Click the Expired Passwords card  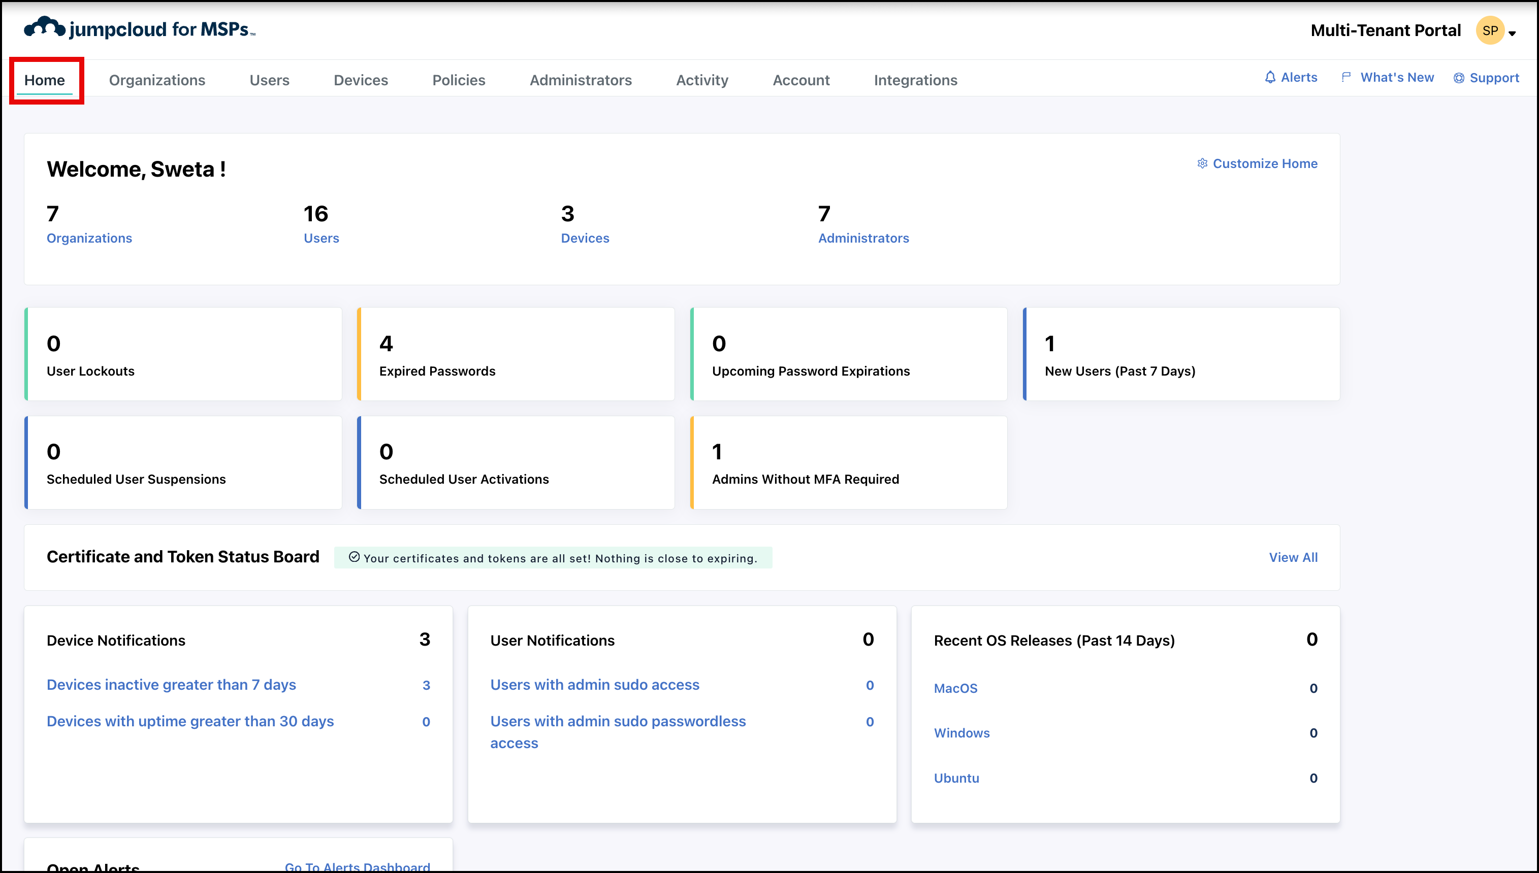click(516, 354)
